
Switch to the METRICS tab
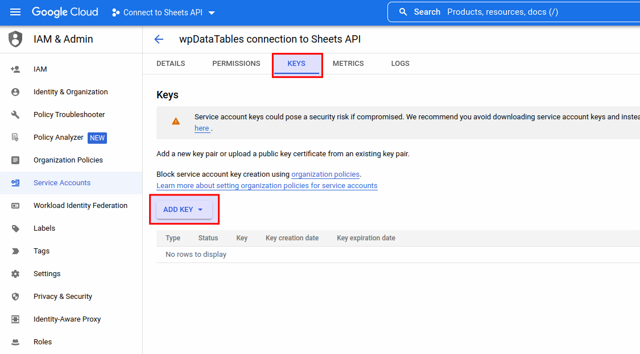click(348, 64)
